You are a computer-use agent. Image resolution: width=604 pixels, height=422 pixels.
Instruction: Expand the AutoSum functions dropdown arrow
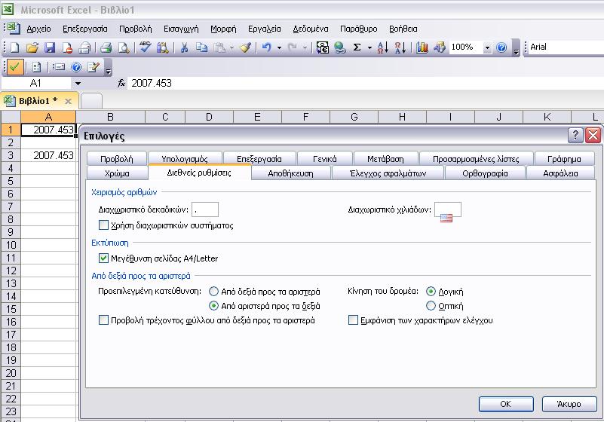coord(369,47)
